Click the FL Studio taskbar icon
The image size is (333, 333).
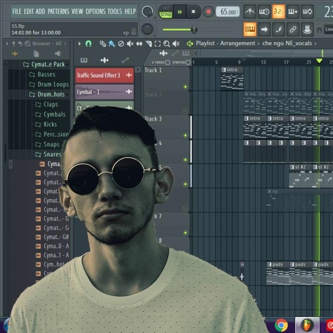pyautogui.click(x=307, y=326)
